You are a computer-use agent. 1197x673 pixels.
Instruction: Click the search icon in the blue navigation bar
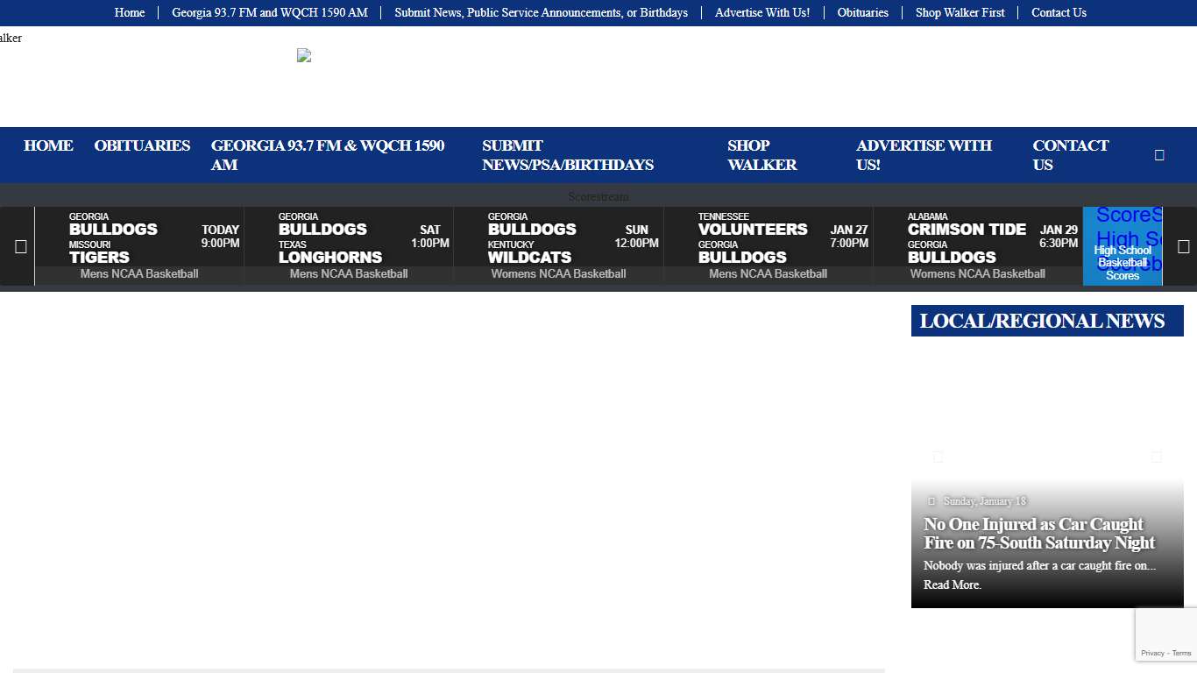(1159, 155)
